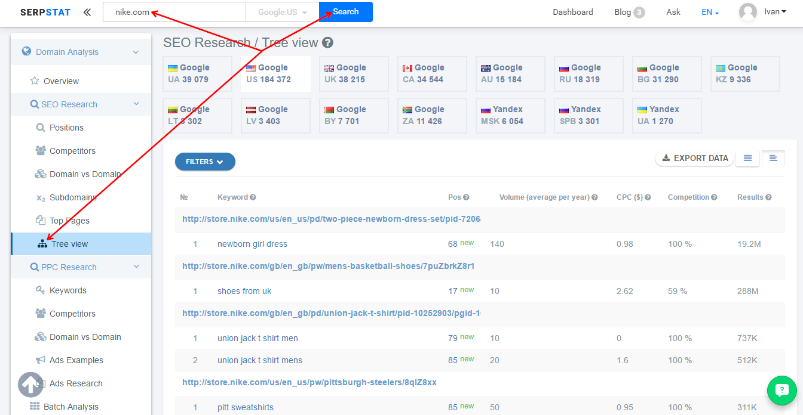Open the union-jack-t-shirt URL link

[332, 313]
